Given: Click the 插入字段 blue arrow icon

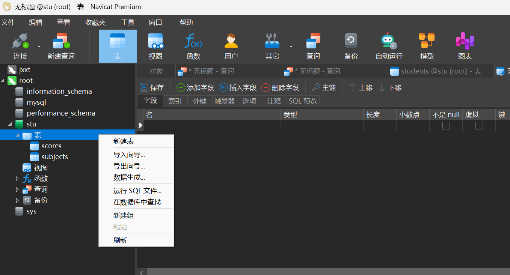Looking at the screenshot, I should click(x=223, y=87).
